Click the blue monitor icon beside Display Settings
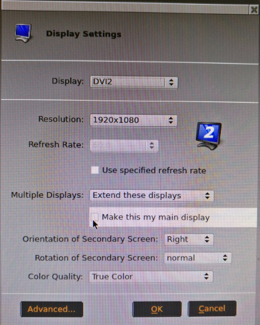Screen dimensions: 260x325 pos(23,33)
